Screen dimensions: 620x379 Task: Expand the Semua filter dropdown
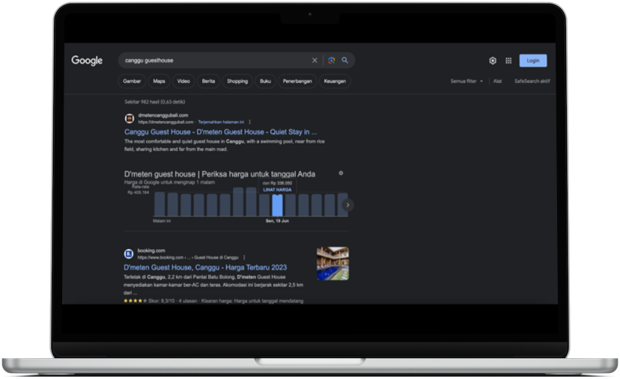466,81
